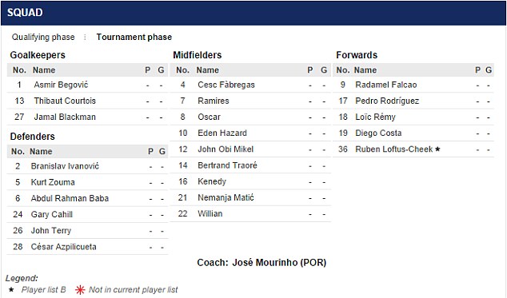The width and height of the screenshot is (507, 298).
Task: Click the SQUAD header bar title
Action: [x=25, y=13]
